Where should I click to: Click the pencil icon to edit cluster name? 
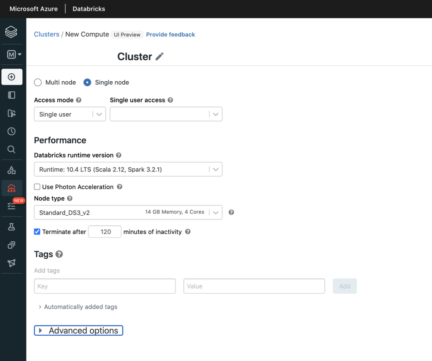[x=159, y=56]
